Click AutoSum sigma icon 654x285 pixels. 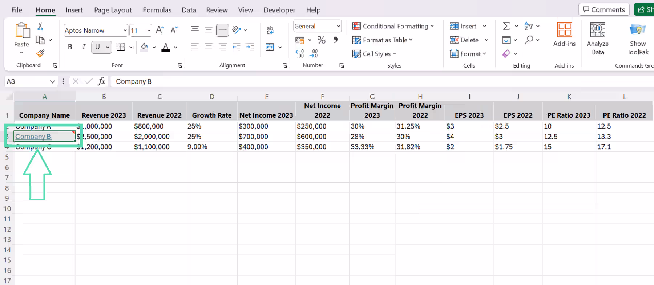click(x=506, y=26)
